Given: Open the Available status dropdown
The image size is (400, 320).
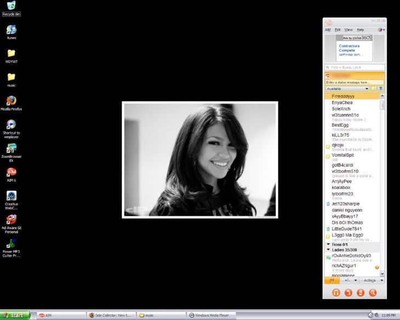Looking at the screenshot, I should (347, 88).
